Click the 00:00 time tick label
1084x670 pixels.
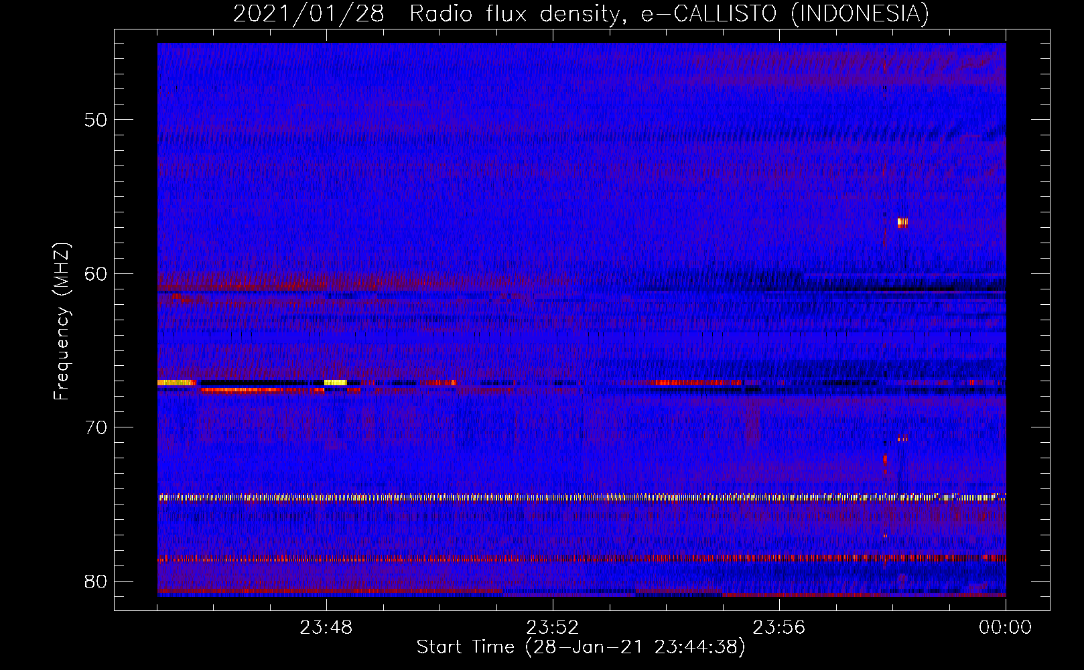[x=1006, y=628]
